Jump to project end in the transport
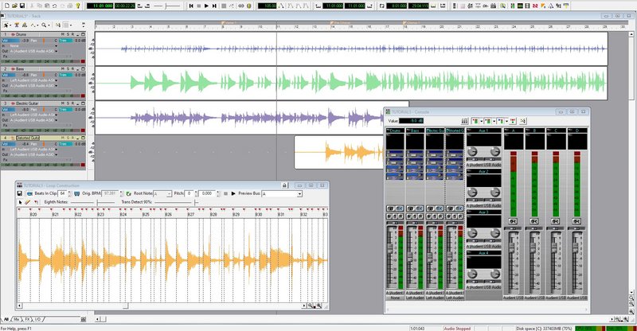637x331 pixels. [214, 6]
